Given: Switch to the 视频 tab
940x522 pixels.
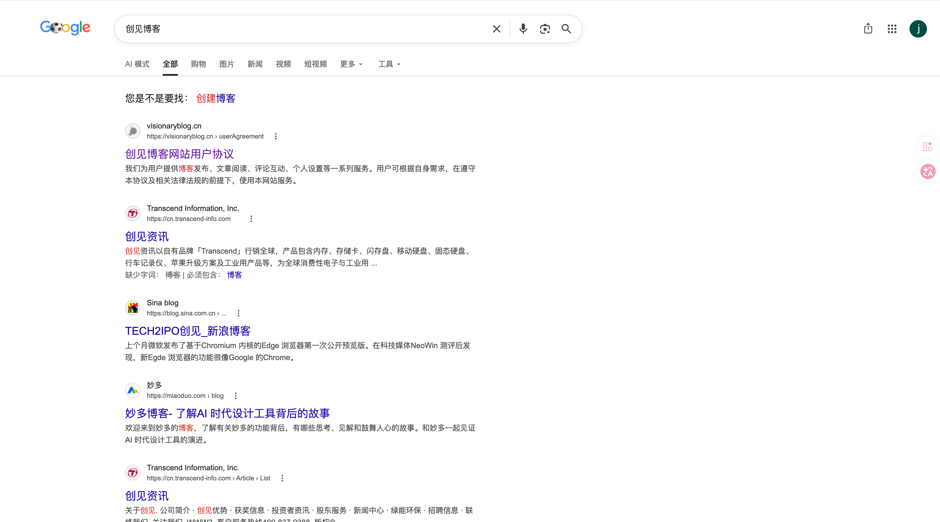Looking at the screenshot, I should coord(283,64).
